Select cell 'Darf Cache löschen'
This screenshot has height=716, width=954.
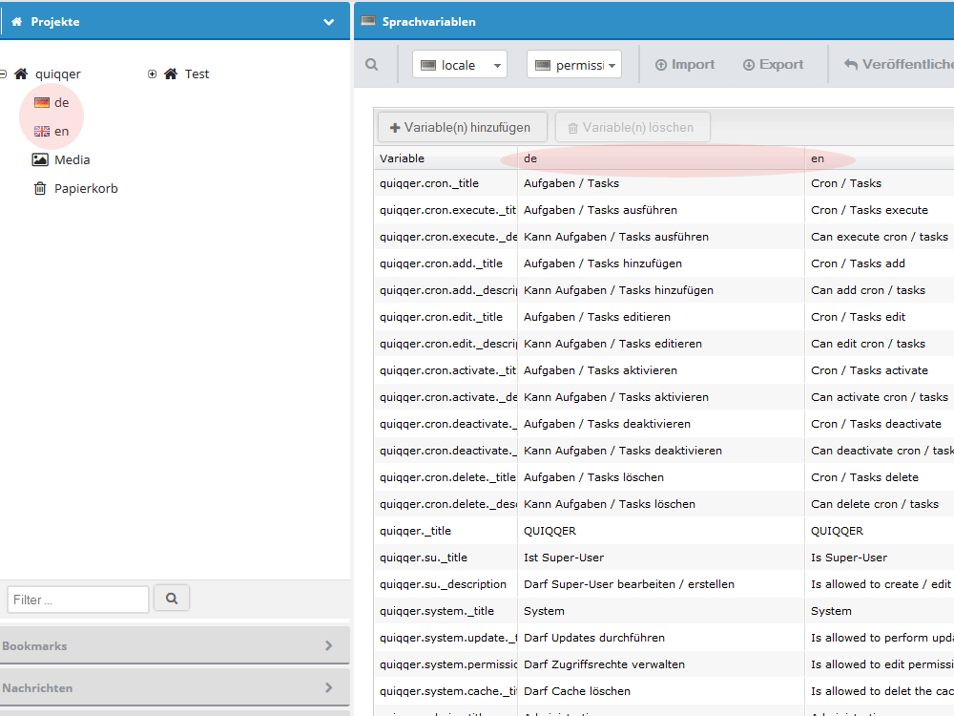click(661, 691)
